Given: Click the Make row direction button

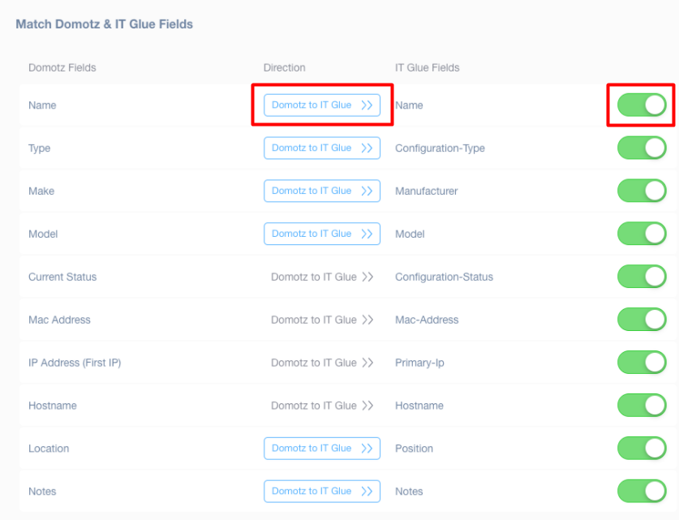Looking at the screenshot, I should click(x=321, y=191).
